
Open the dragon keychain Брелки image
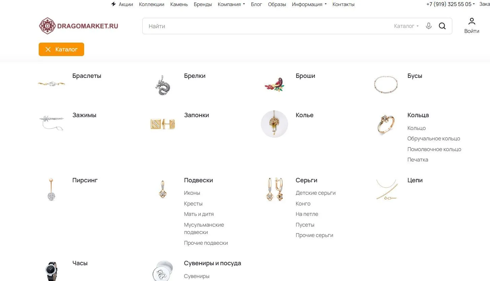(163, 85)
